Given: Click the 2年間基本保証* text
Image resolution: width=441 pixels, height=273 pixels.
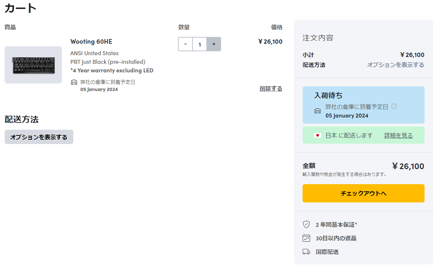Looking at the screenshot, I should tap(337, 225).
